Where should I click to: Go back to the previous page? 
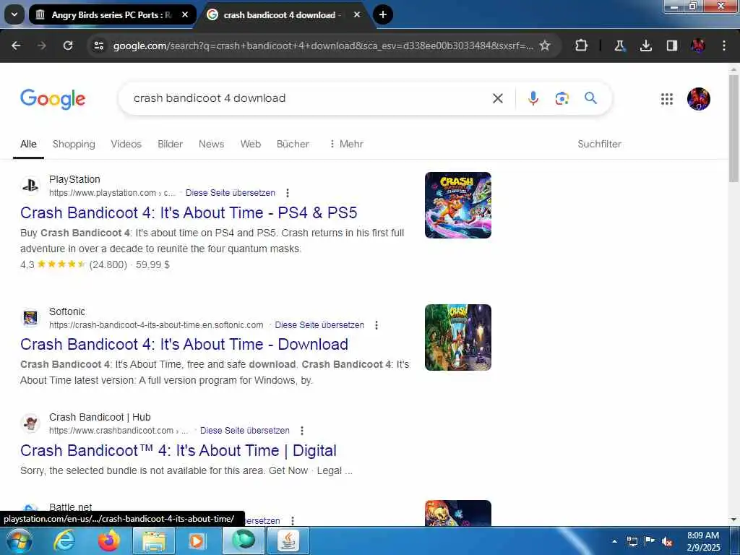16,46
